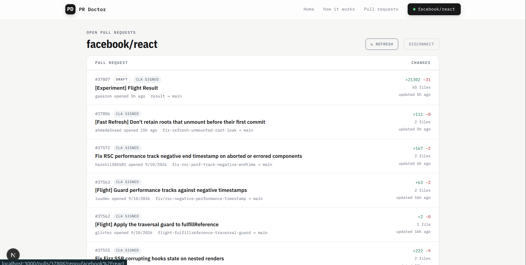Viewport: 526px width, 265px height.
Task: Open '[Flight] Guard performance tracks against negative timestamps'
Action: click(171, 190)
